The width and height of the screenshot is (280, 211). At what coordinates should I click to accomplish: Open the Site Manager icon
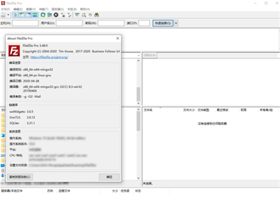click(x=3, y=15)
